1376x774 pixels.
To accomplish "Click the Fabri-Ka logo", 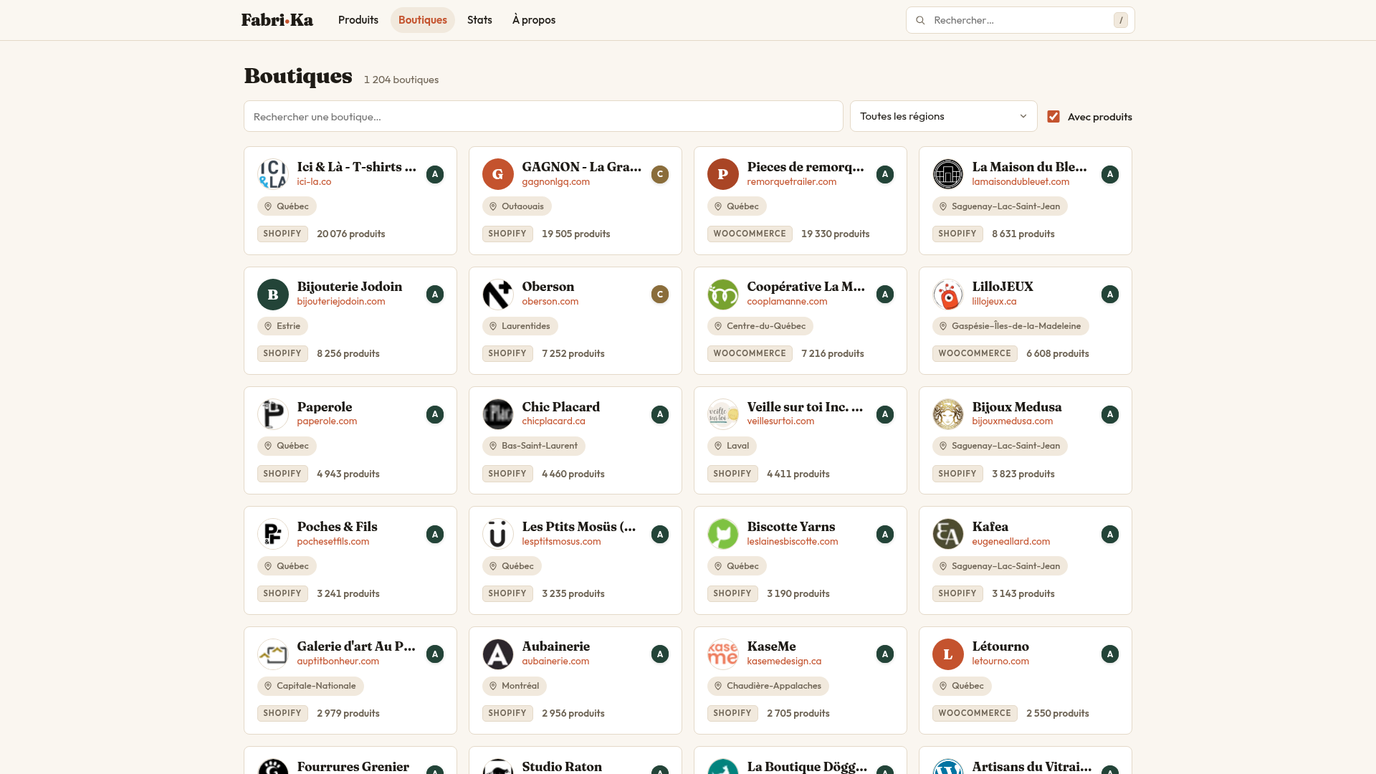I will point(277,20).
